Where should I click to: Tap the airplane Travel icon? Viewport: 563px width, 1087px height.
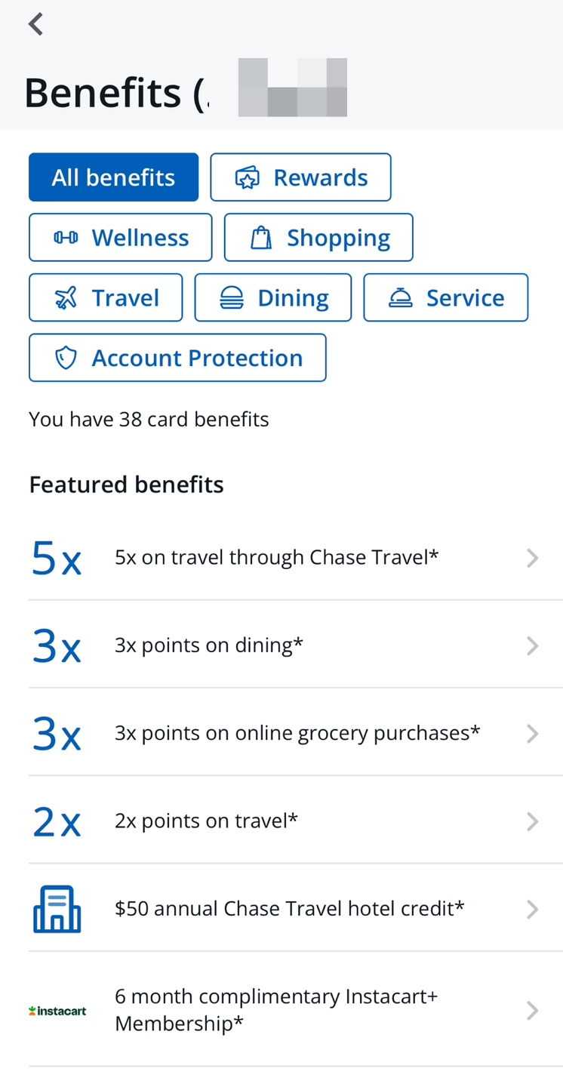66,298
